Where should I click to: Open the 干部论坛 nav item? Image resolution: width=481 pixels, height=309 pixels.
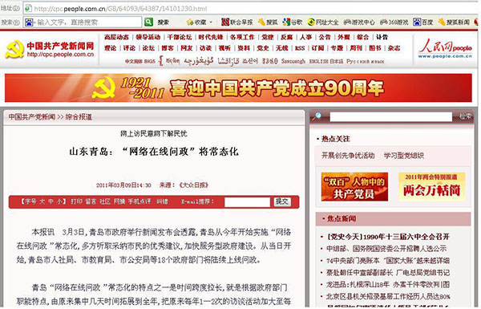(x=180, y=37)
